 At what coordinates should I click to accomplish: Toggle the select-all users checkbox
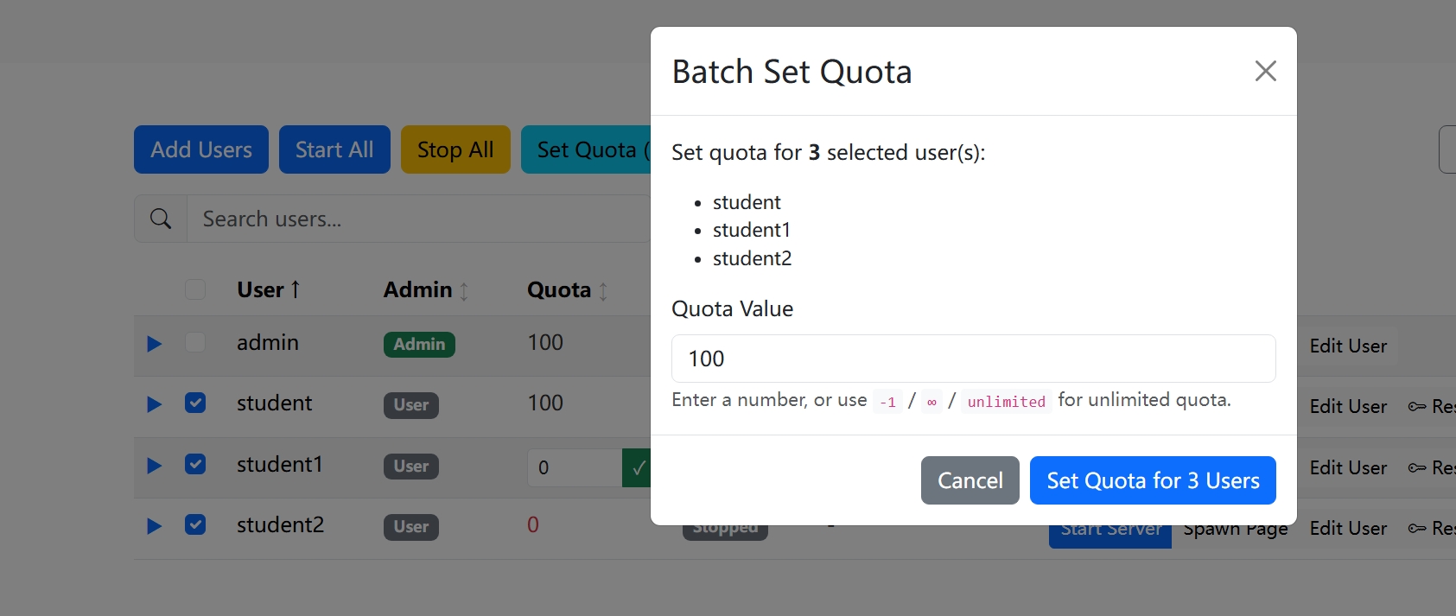click(x=195, y=289)
